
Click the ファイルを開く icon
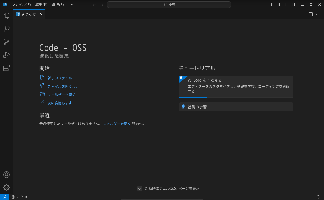(43, 86)
